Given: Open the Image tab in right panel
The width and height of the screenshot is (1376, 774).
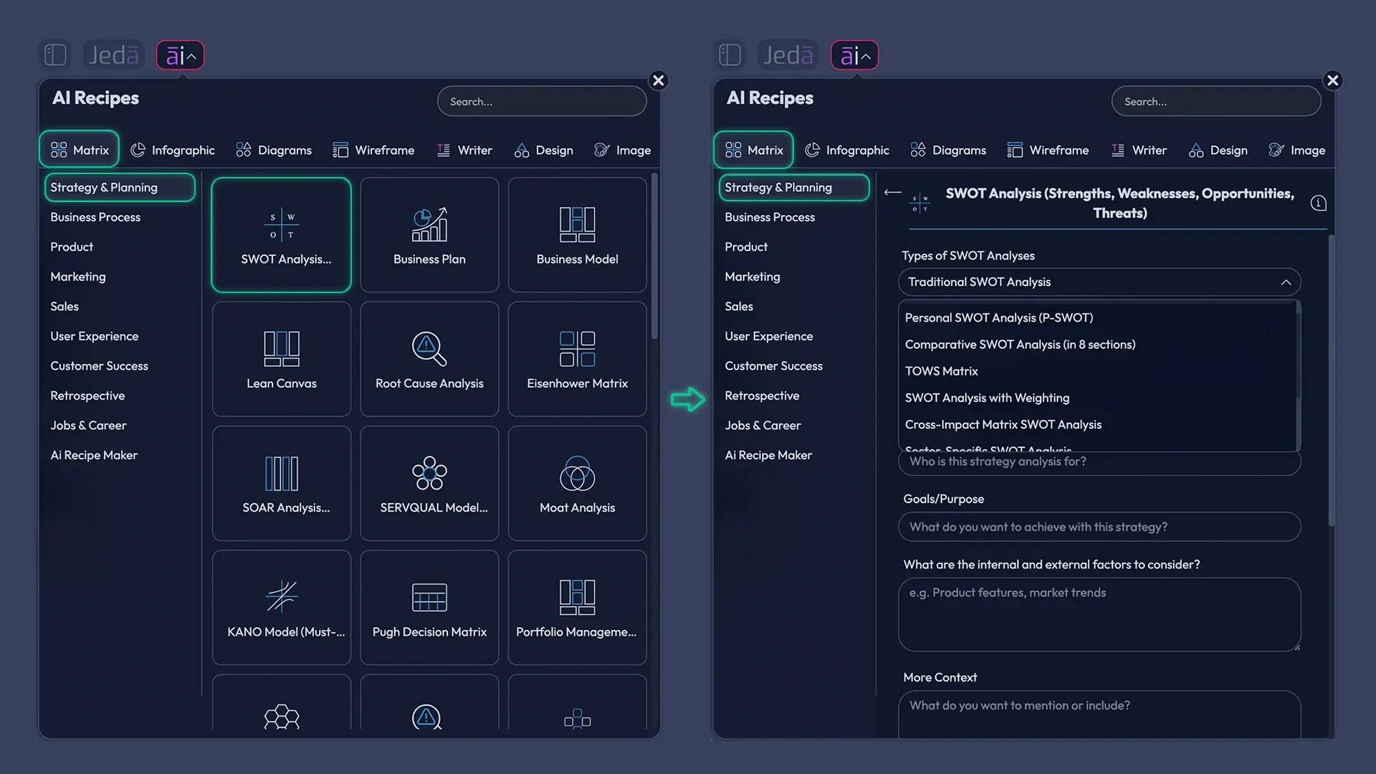Looking at the screenshot, I should pos(1296,150).
